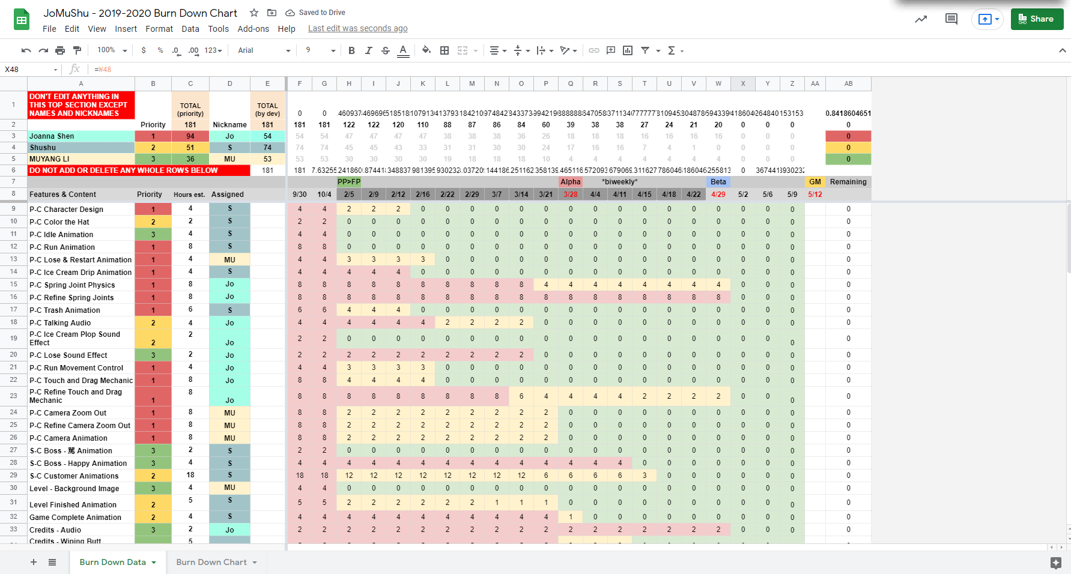Open the Borders tool
The height and width of the screenshot is (574, 1071).
tap(444, 50)
